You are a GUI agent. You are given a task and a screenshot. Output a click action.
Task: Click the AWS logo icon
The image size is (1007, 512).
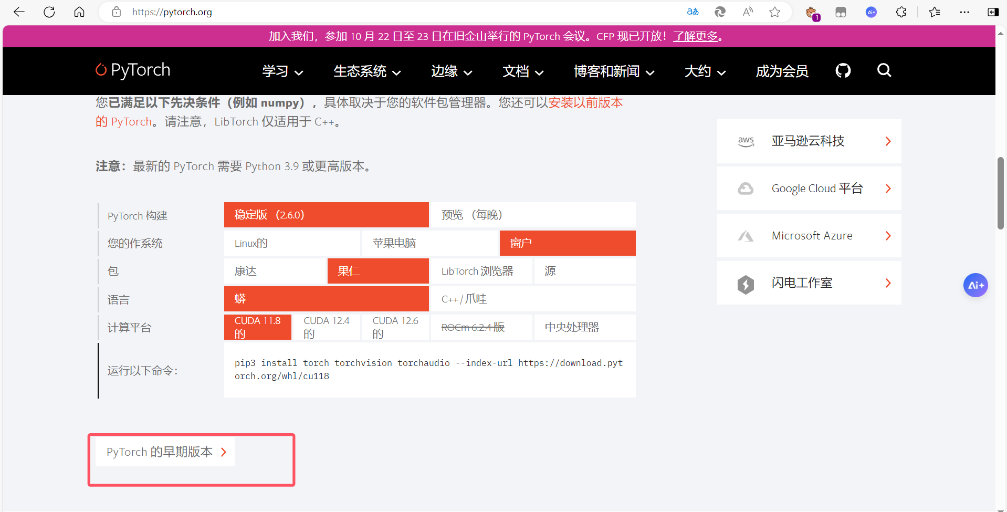(x=746, y=141)
